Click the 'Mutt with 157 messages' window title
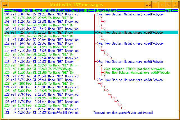 tap(76, 5)
